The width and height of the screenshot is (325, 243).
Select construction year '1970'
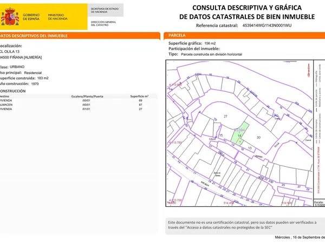pos(35,84)
